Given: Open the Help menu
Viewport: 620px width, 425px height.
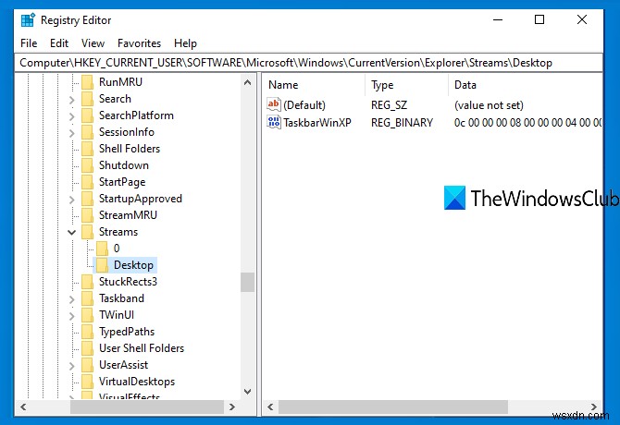Looking at the screenshot, I should tap(185, 43).
